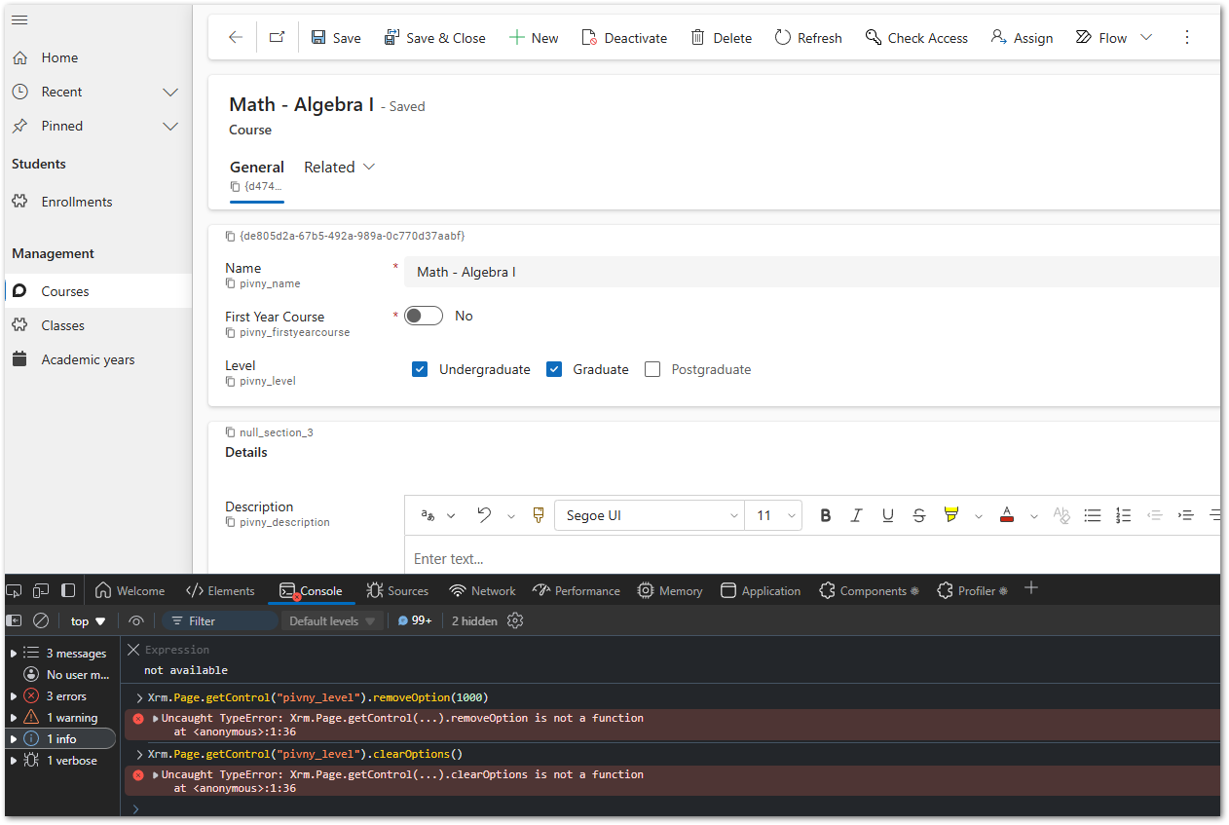Insert a numbered list

click(x=1124, y=515)
